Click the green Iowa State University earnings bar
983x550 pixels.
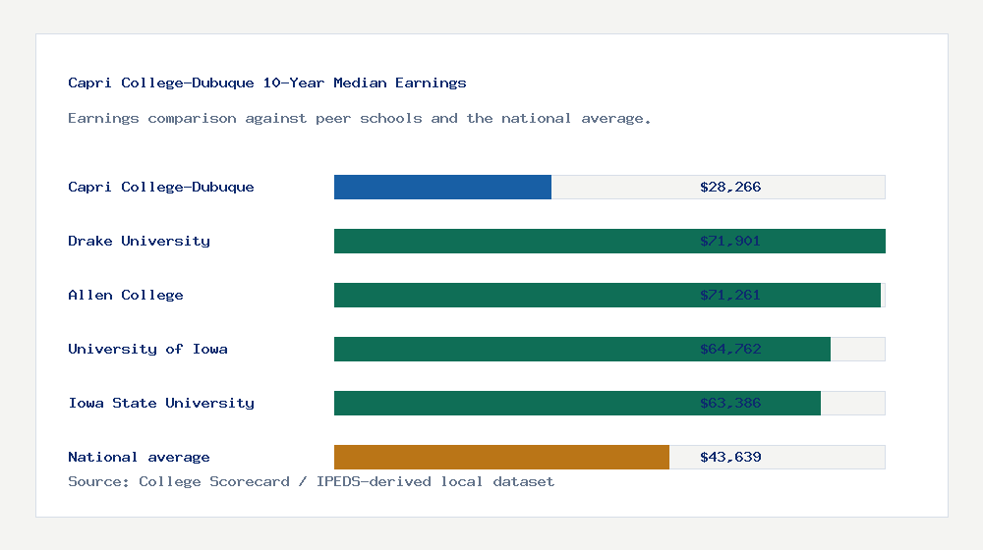(577, 403)
